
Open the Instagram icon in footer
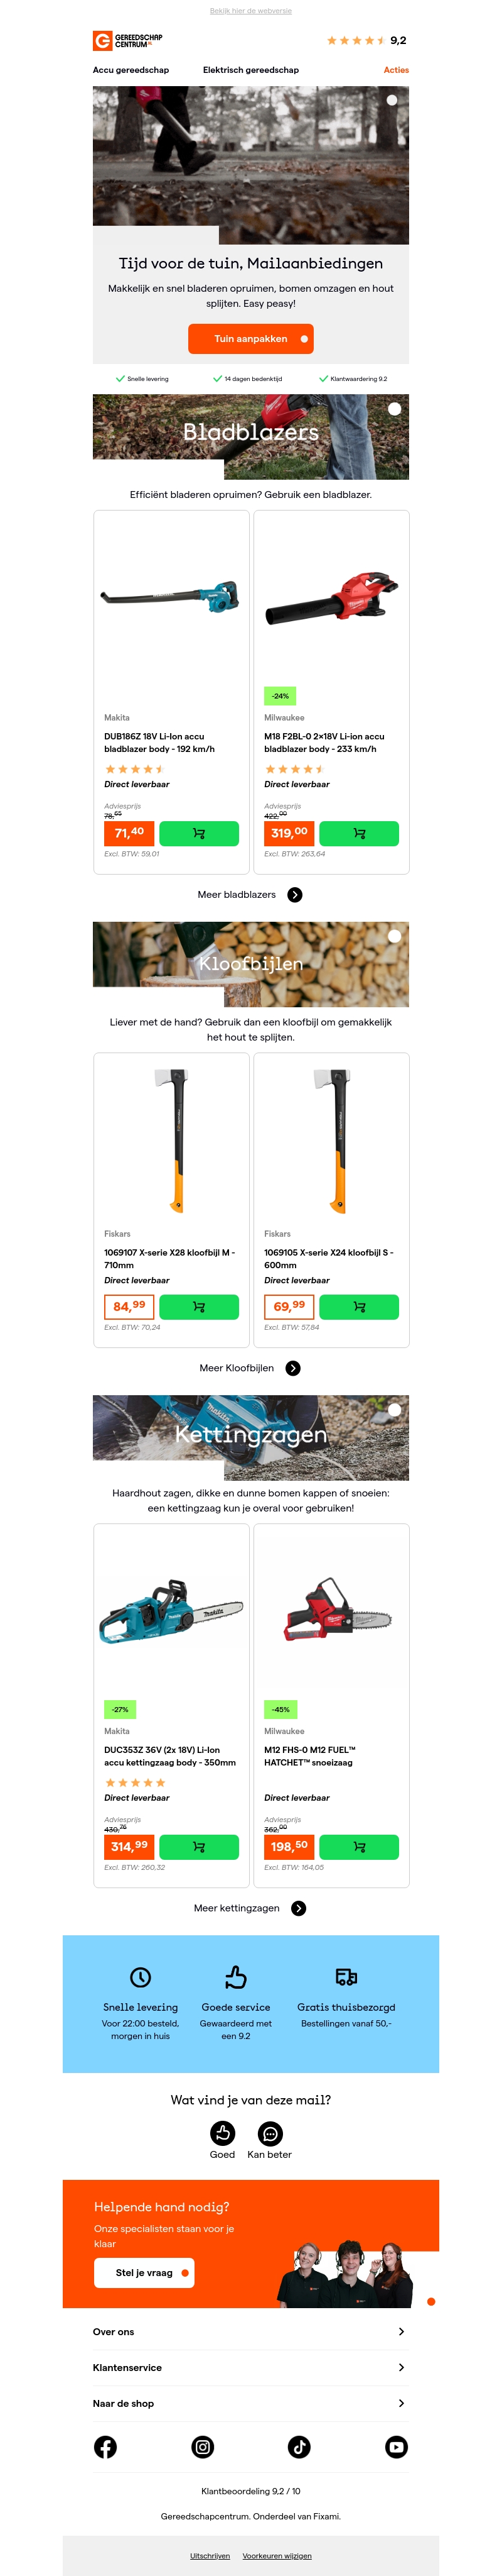click(x=203, y=2446)
